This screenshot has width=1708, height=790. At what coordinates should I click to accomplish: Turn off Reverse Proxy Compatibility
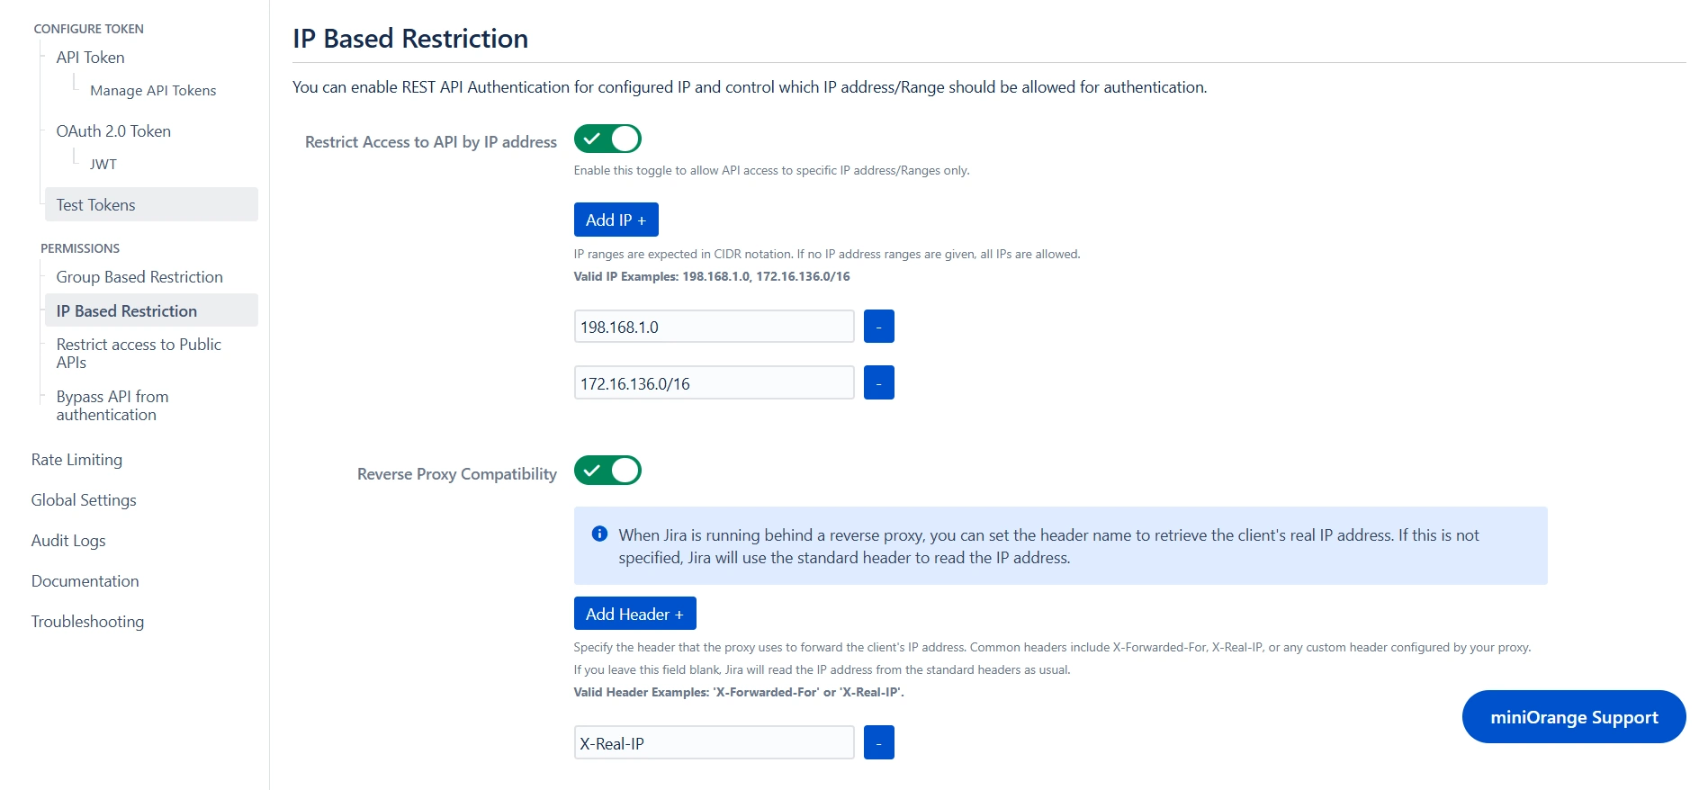point(607,470)
